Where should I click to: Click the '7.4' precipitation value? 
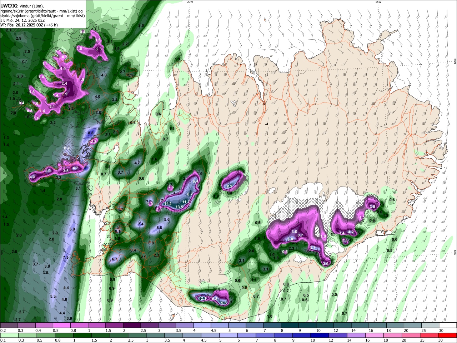[141, 224]
